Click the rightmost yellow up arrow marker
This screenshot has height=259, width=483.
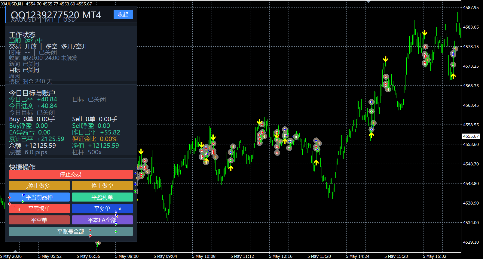[453, 76]
